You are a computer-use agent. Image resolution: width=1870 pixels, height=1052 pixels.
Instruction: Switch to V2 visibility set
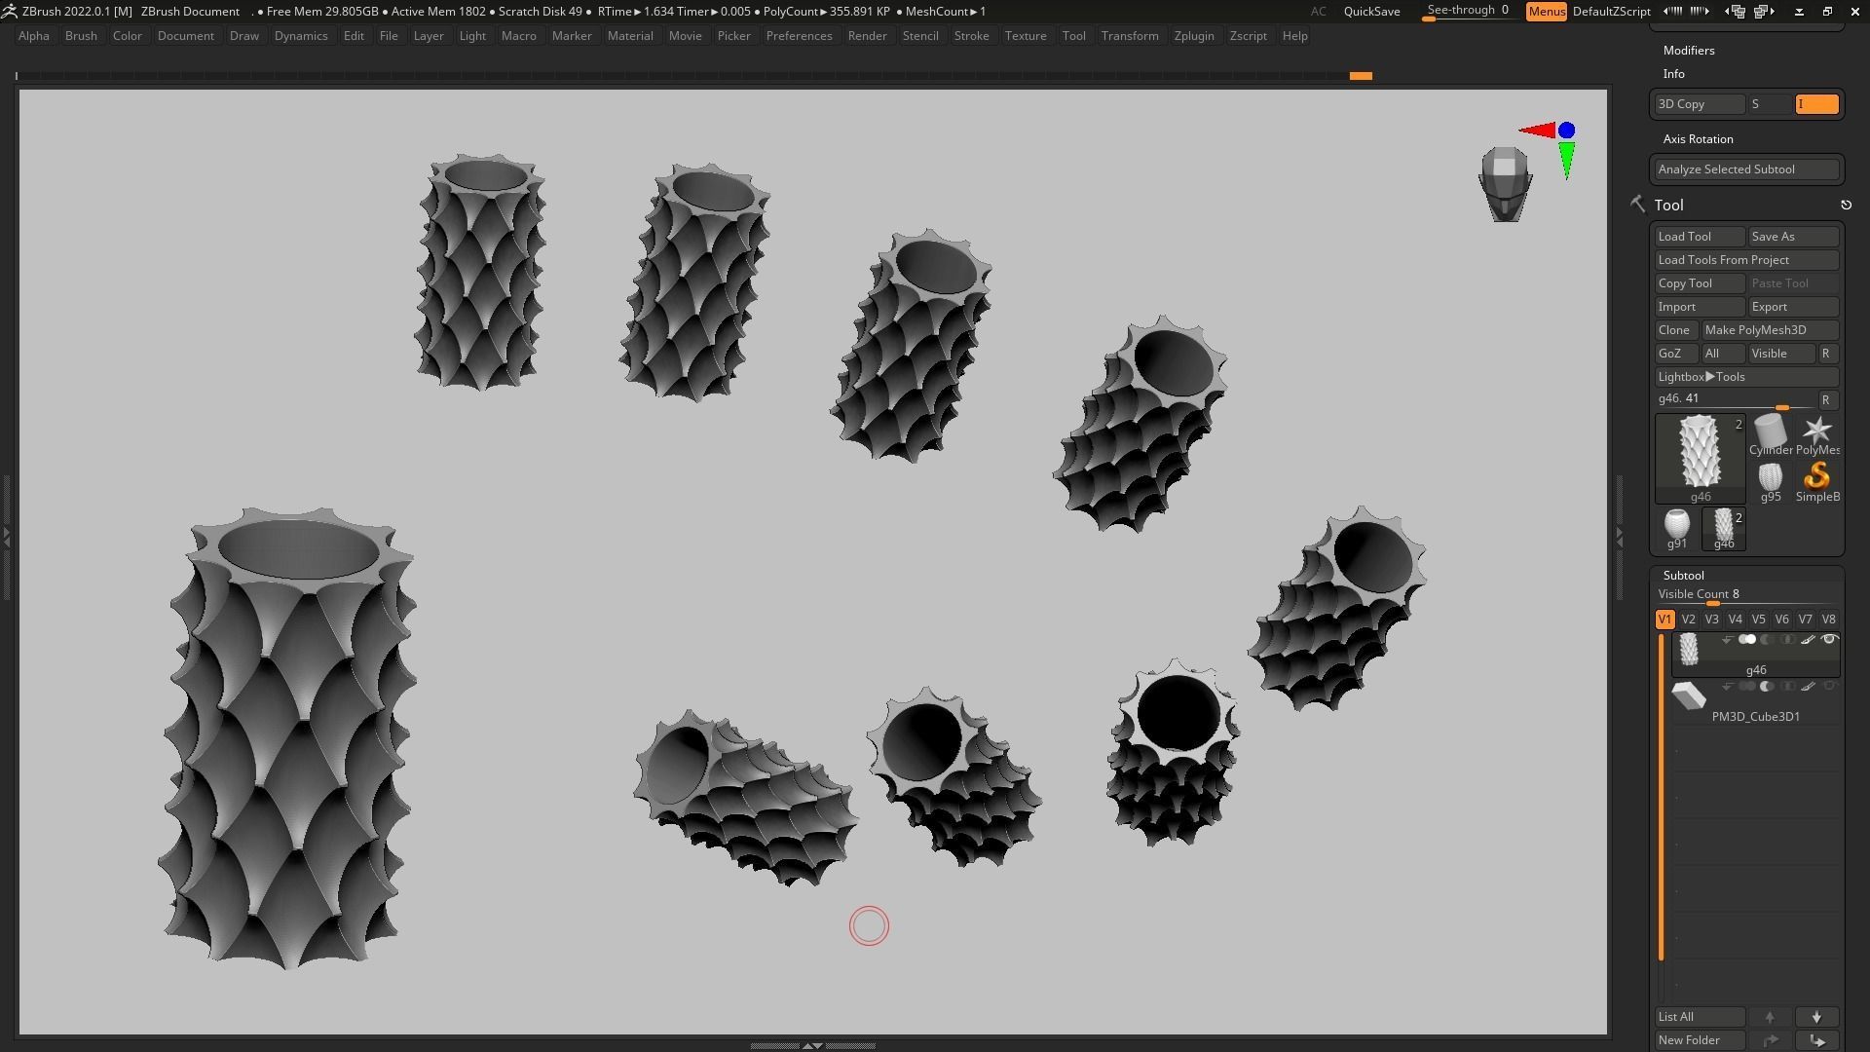1688,620
